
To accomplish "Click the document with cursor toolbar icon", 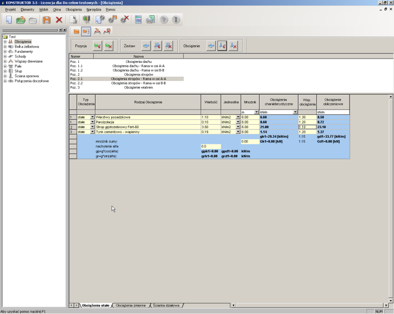I will (73, 20).
